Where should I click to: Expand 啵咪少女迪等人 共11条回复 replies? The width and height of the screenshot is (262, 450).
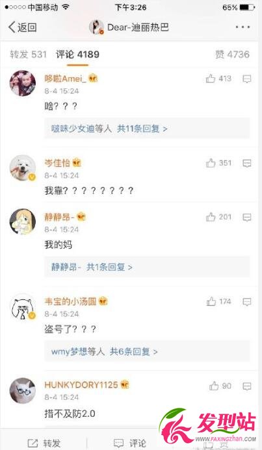pyautogui.click(x=147, y=129)
